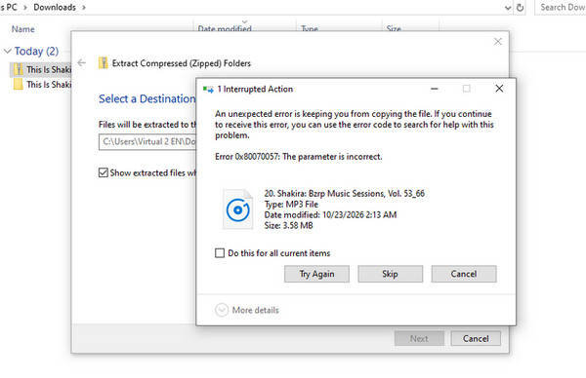Uncheck Show extracted files option
586x378 pixels.
coord(104,172)
